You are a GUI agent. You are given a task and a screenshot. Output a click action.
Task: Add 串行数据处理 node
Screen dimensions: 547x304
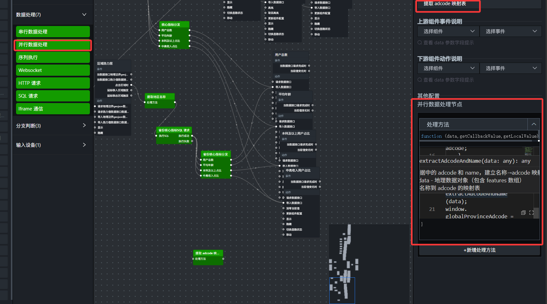[x=53, y=31]
